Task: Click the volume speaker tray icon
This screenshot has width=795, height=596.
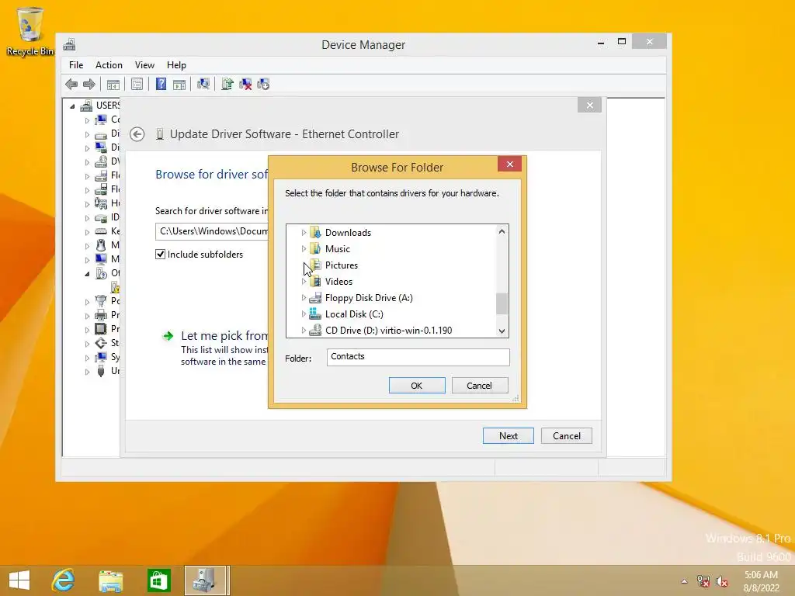Action: click(722, 581)
